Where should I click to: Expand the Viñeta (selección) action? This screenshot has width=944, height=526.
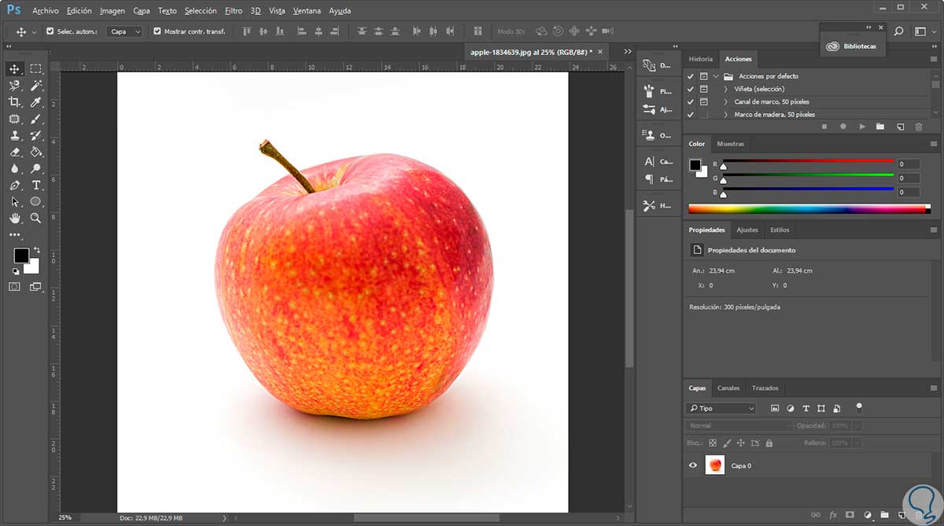(725, 89)
